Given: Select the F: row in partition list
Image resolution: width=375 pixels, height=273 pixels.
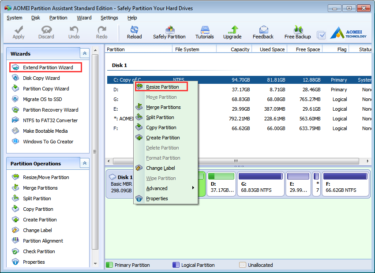Looking at the screenshot, I should (239, 128).
